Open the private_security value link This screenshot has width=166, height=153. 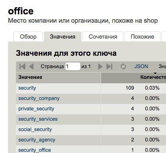[36, 109]
